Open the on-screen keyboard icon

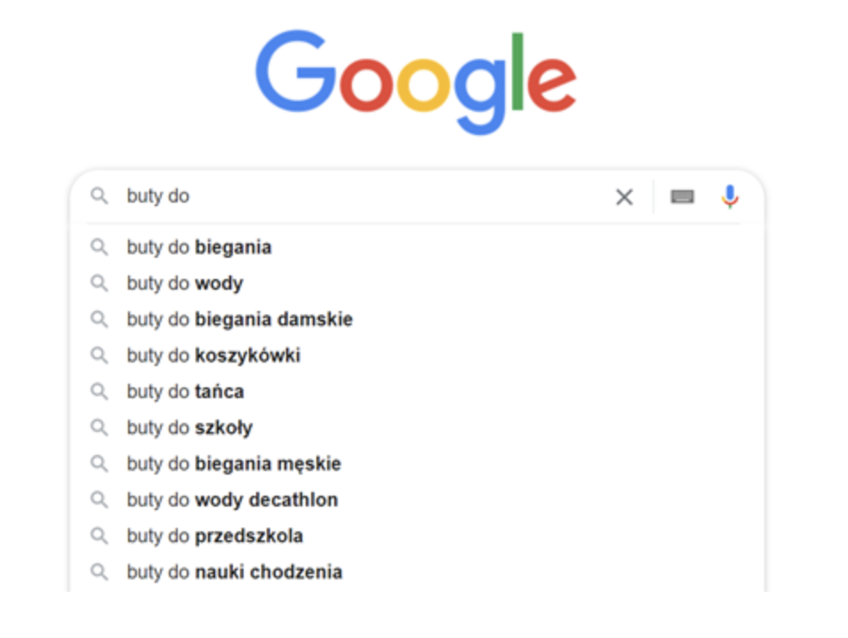point(682,196)
